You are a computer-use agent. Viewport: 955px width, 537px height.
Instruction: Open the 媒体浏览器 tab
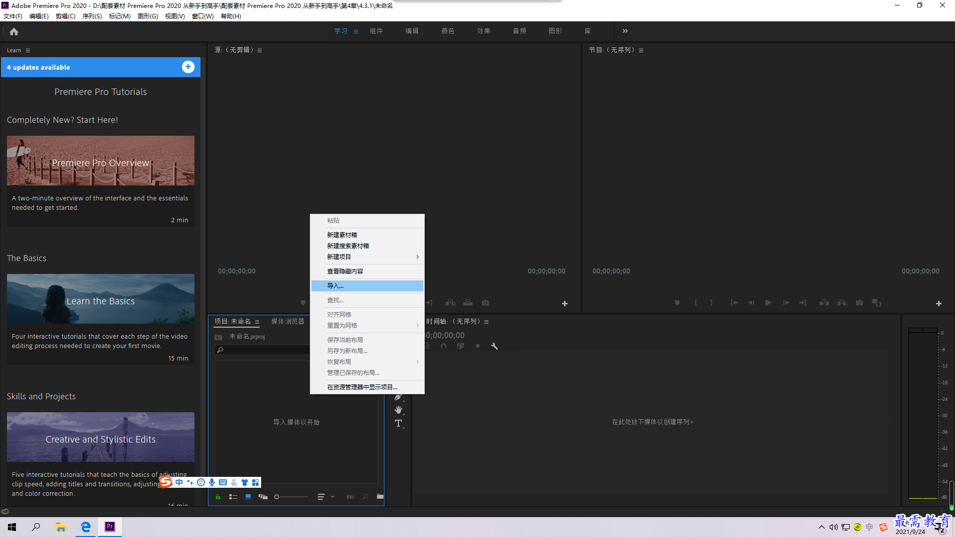pyautogui.click(x=287, y=322)
